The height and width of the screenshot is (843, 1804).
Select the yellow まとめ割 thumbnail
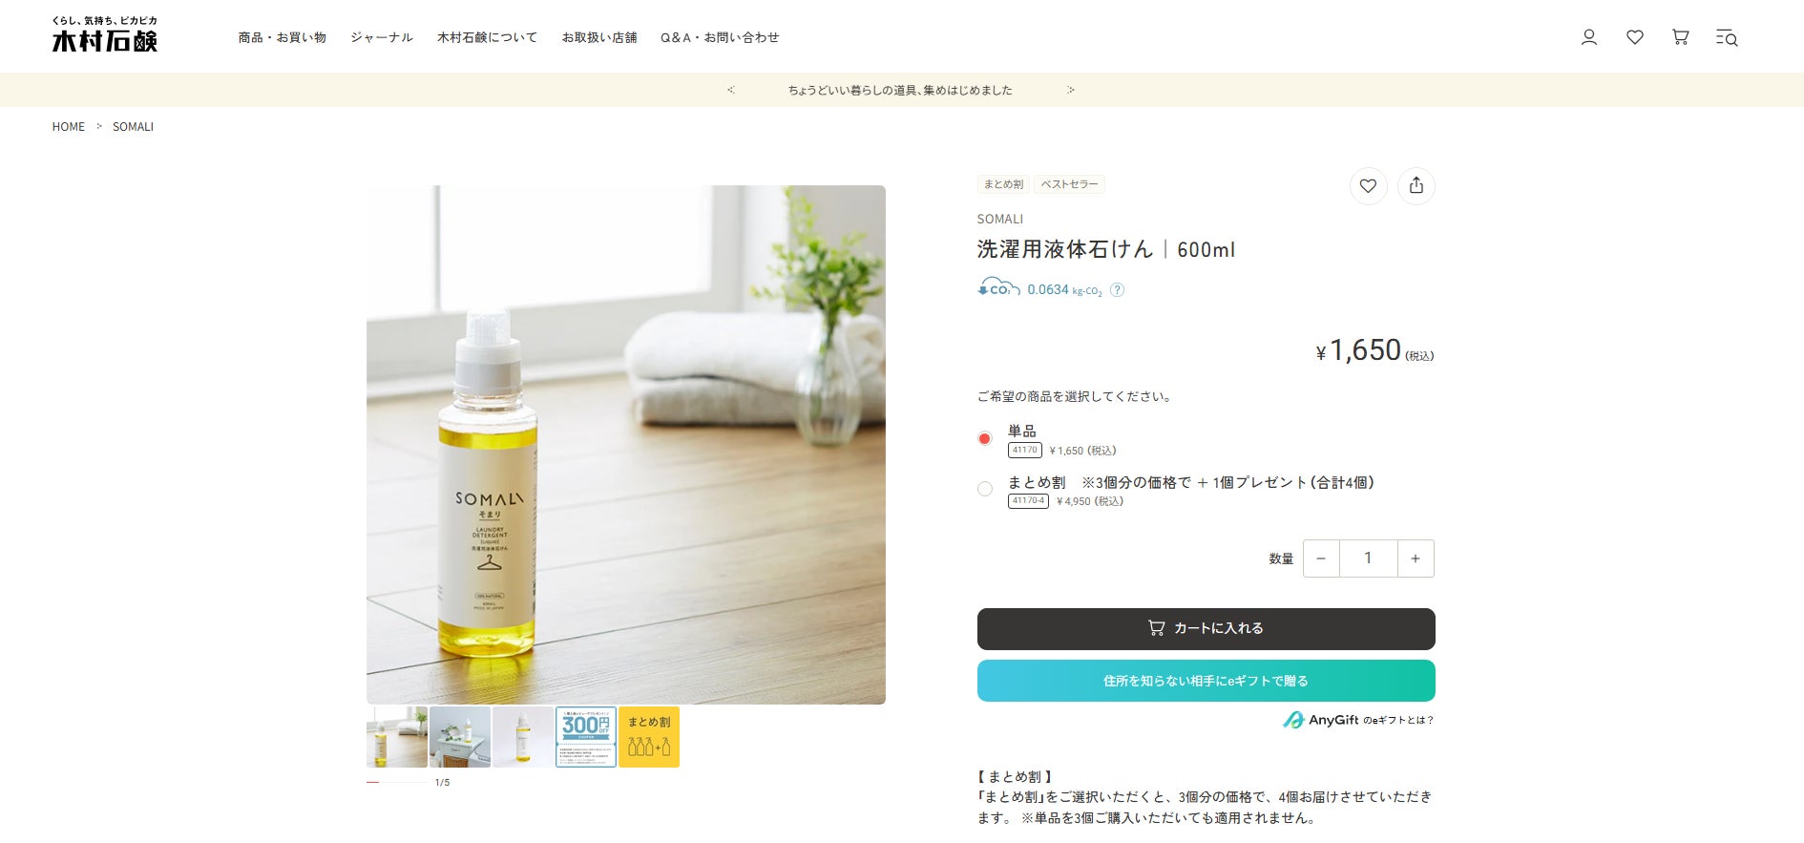click(649, 737)
